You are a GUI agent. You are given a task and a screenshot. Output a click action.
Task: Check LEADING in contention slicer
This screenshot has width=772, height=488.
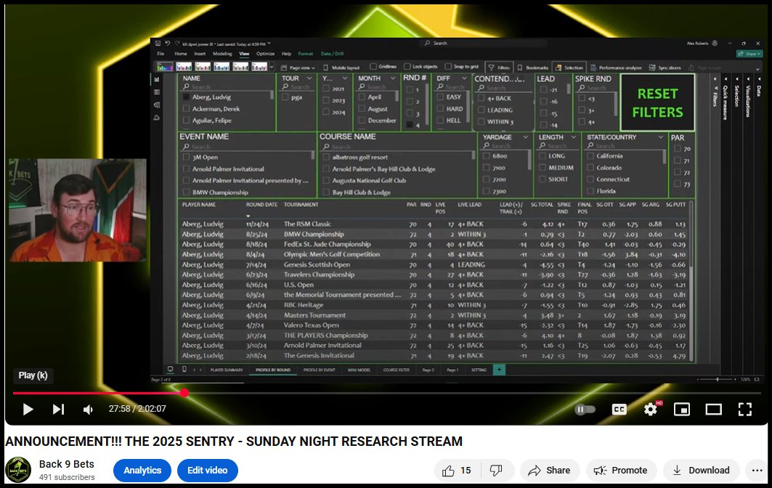click(481, 110)
